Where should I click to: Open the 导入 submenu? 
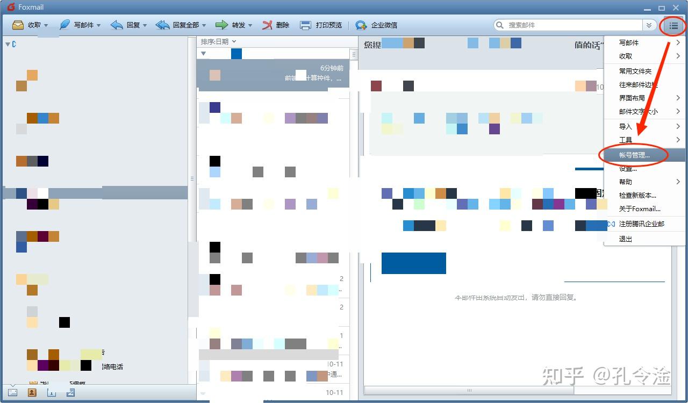pyautogui.click(x=644, y=126)
